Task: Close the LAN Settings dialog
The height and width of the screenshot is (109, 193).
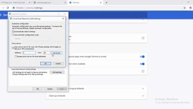Action: pyautogui.click(x=63, y=18)
